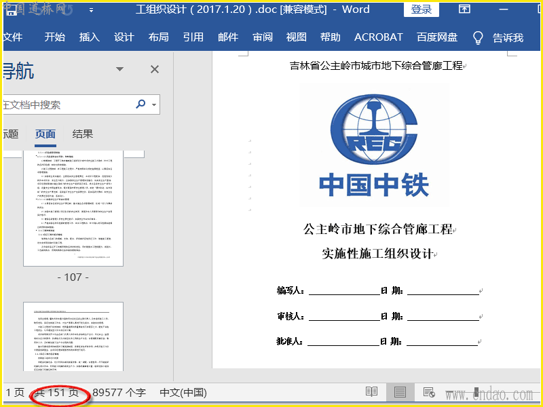Select the 页面 navigation tab
The image size is (543, 407).
45,134
